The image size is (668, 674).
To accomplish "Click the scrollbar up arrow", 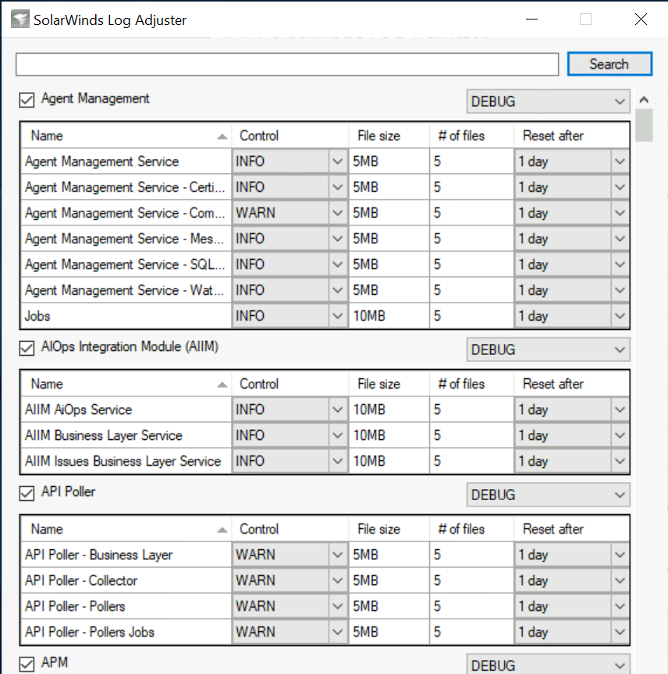I will coord(644,100).
